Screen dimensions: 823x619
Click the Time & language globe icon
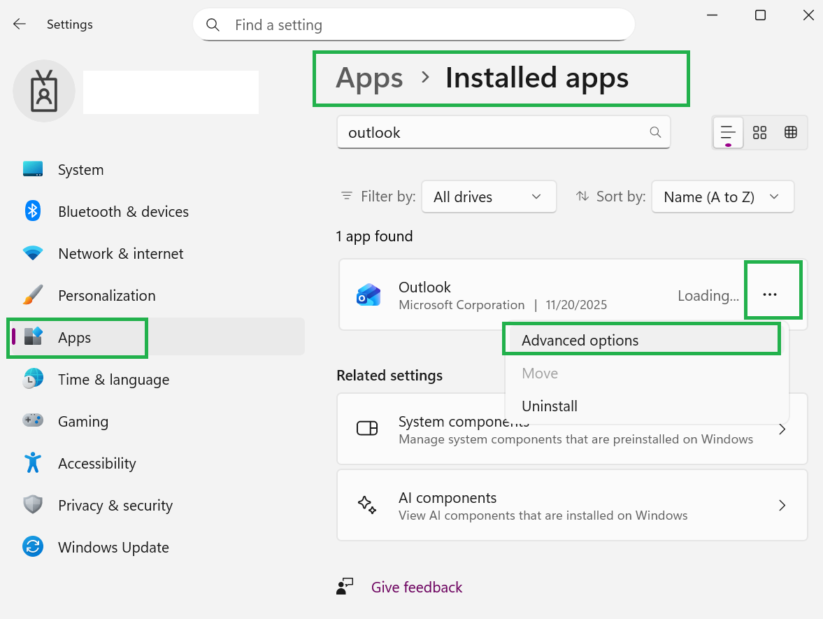(33, 378)
